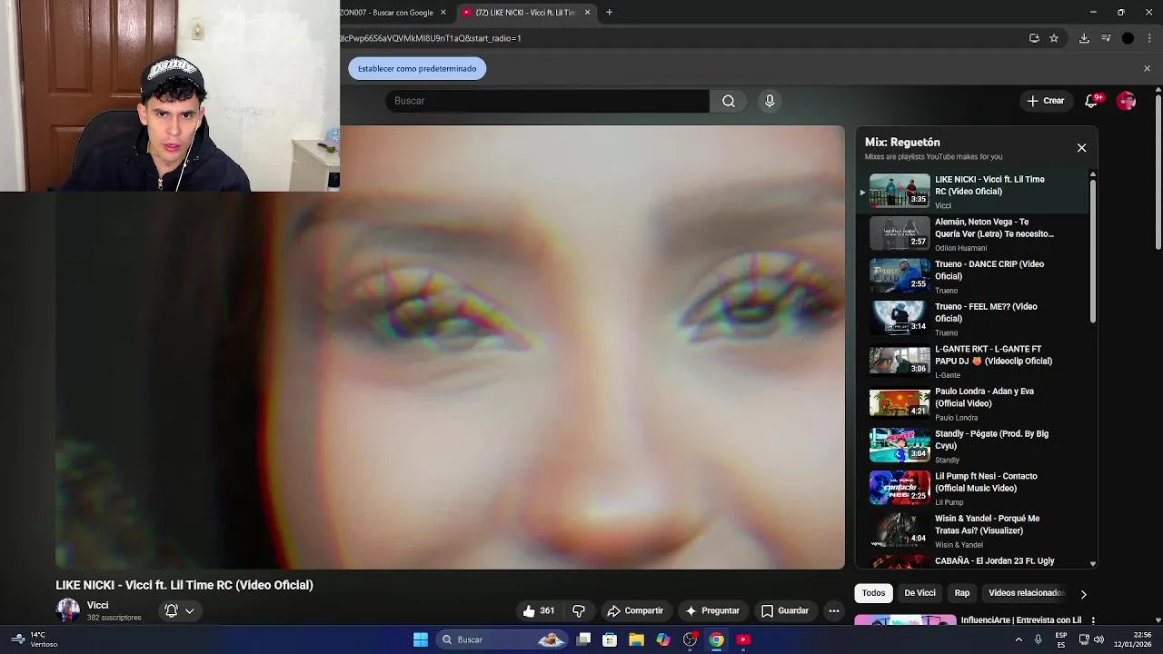
Task: Dismiss the default browser infobar with X
Action: click(1147, 68)
